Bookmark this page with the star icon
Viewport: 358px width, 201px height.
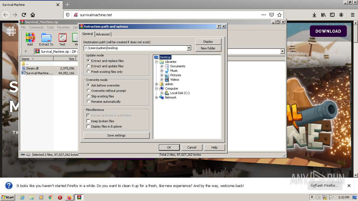(x=279, y=15)
